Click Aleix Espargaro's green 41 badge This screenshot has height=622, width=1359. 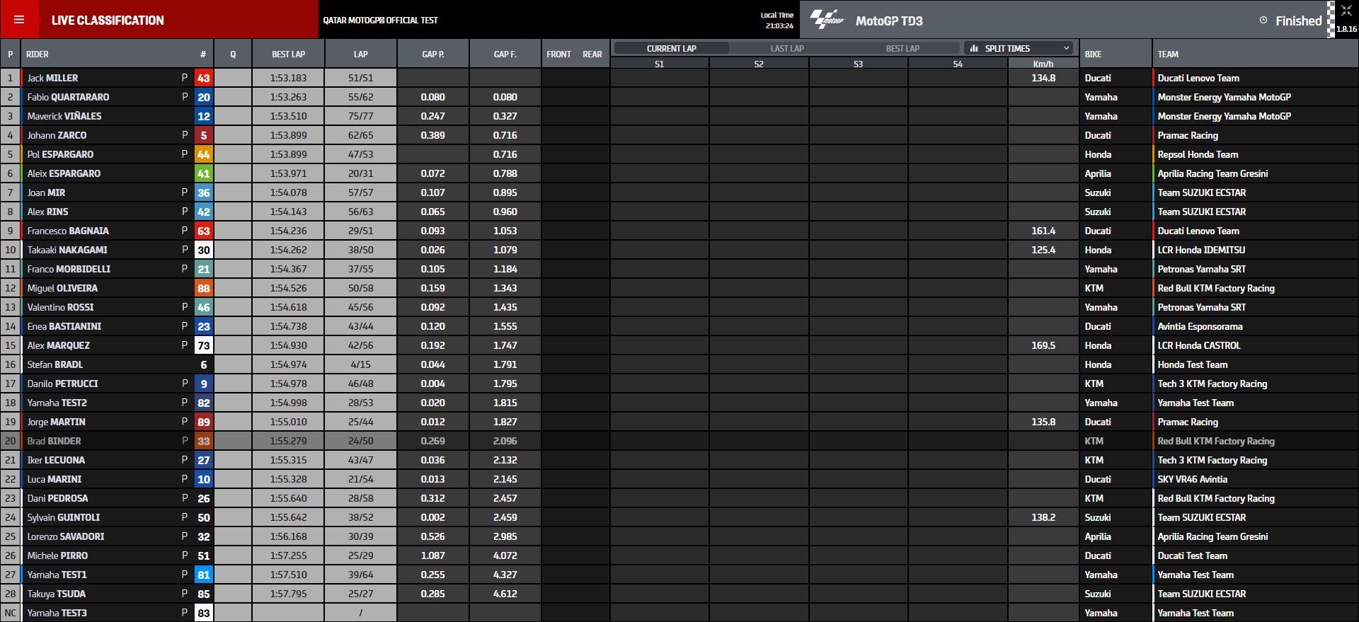(204, 174)
